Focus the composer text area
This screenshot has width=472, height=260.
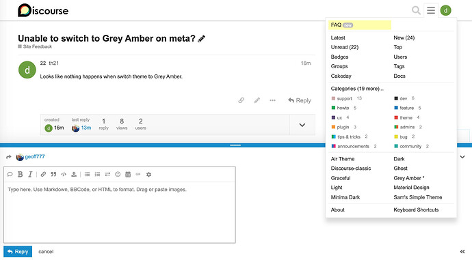click(120, 212)
